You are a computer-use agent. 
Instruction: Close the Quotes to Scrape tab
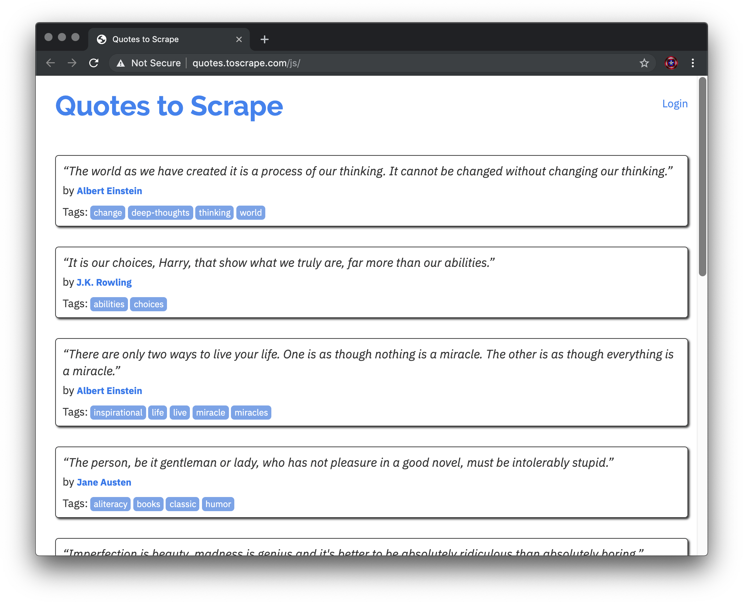pos(239,39)
